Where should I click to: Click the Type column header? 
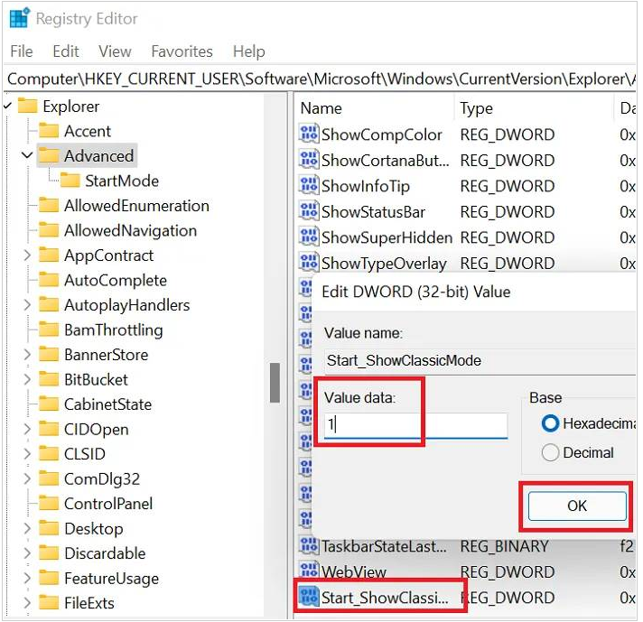(477, 108)
